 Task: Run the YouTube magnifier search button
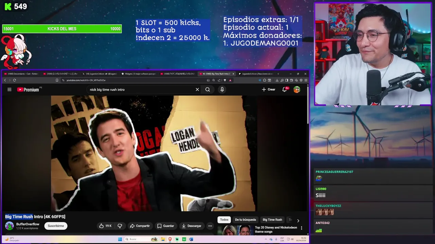pyautogui.click(x=208, y=89)
